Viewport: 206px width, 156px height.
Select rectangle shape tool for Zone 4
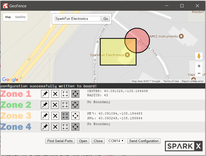point(65,127)
